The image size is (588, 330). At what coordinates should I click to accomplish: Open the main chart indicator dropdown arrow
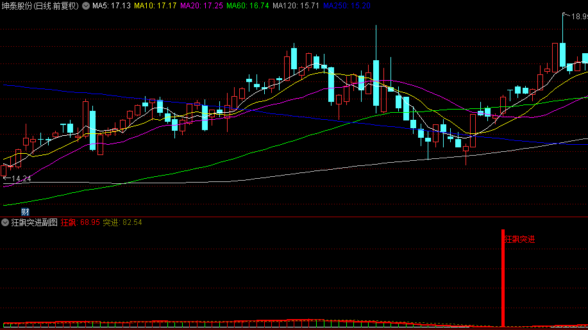[x=86, y=6]
